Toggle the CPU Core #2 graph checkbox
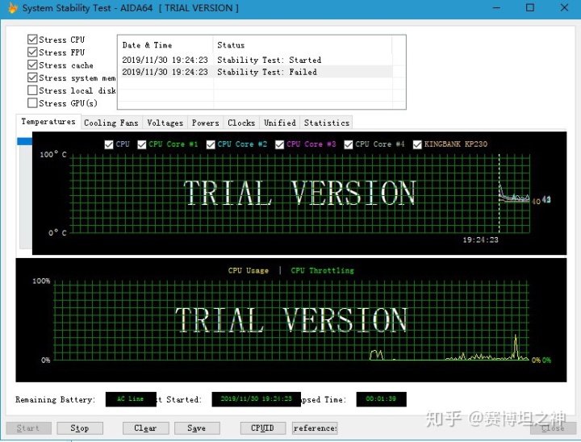581x442 pixels. coord(211,144)
